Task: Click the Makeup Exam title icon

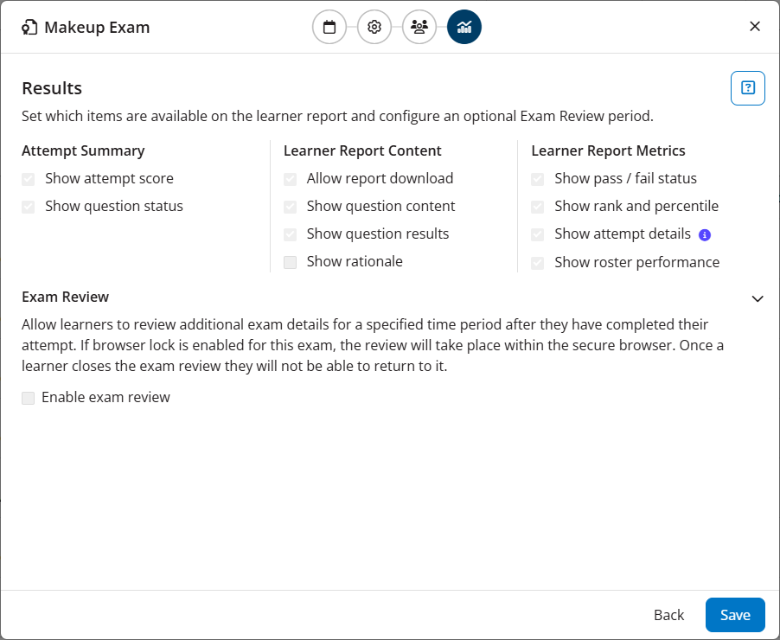Action: [x=30, y=27]
